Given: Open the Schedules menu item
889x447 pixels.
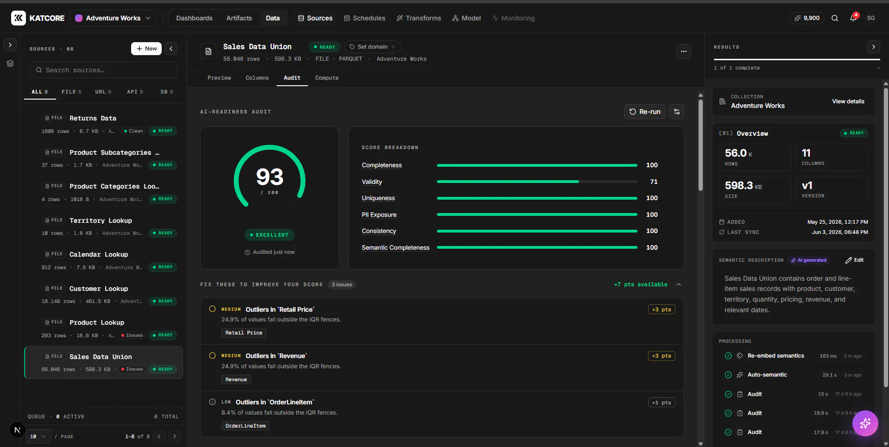Looking at the screenshot, I should [365, 18].
